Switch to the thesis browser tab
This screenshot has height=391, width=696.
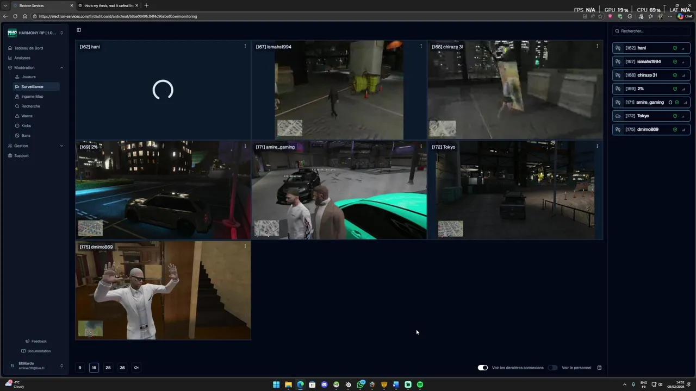click(x=108, y=5)
